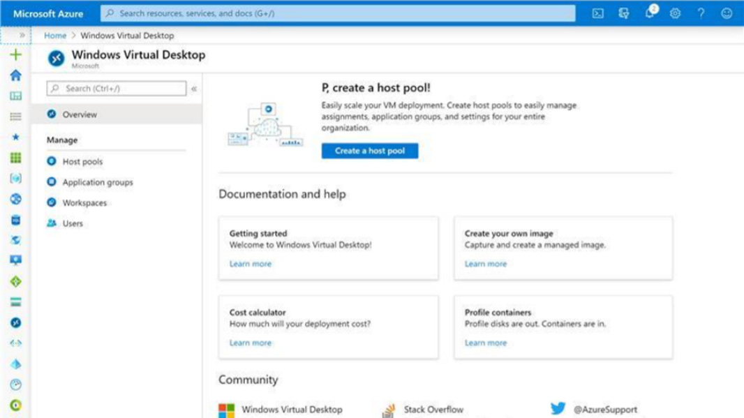Open portal settings gear icon
The image size is (744, 418).
(675, 13)
